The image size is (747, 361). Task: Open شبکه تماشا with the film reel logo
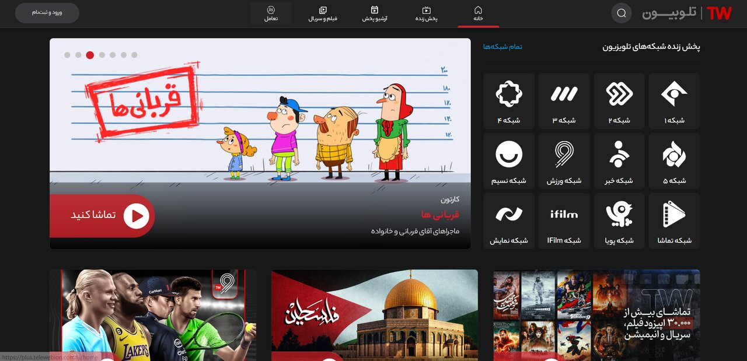[x=674, y=221]
